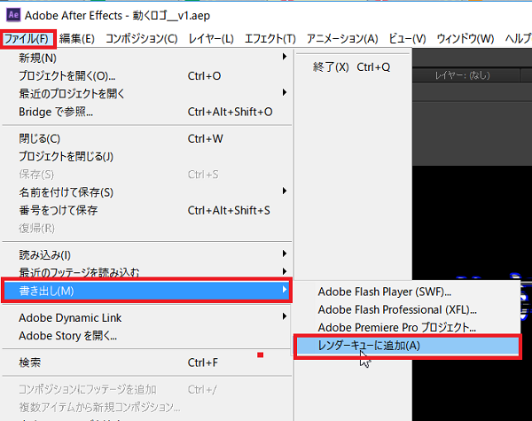Viewport: 532px width, 421px height.
Task: Click Adobe Story を開く menu item
Action: click(x=68, y=336)
